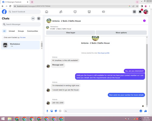Open the Gaming icon in top navigation
152x121 pixels.
click(x=103, y=12)
